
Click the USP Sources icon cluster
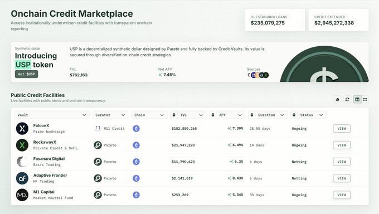[x=258, y=75]
